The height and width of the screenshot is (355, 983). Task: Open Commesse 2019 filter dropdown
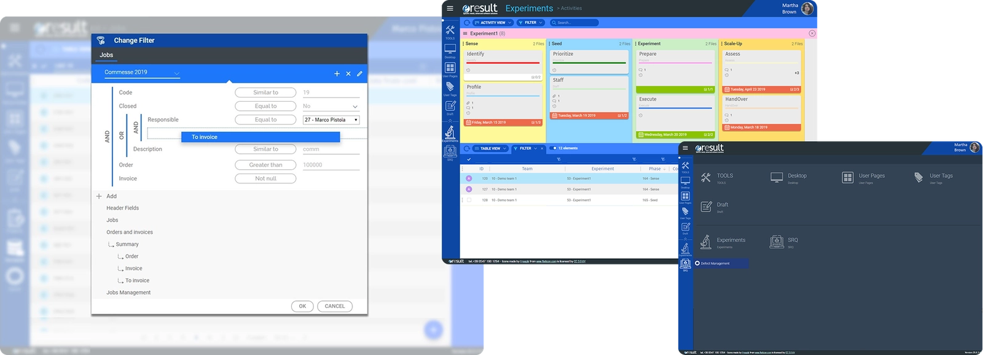click(x=141, y=72)
